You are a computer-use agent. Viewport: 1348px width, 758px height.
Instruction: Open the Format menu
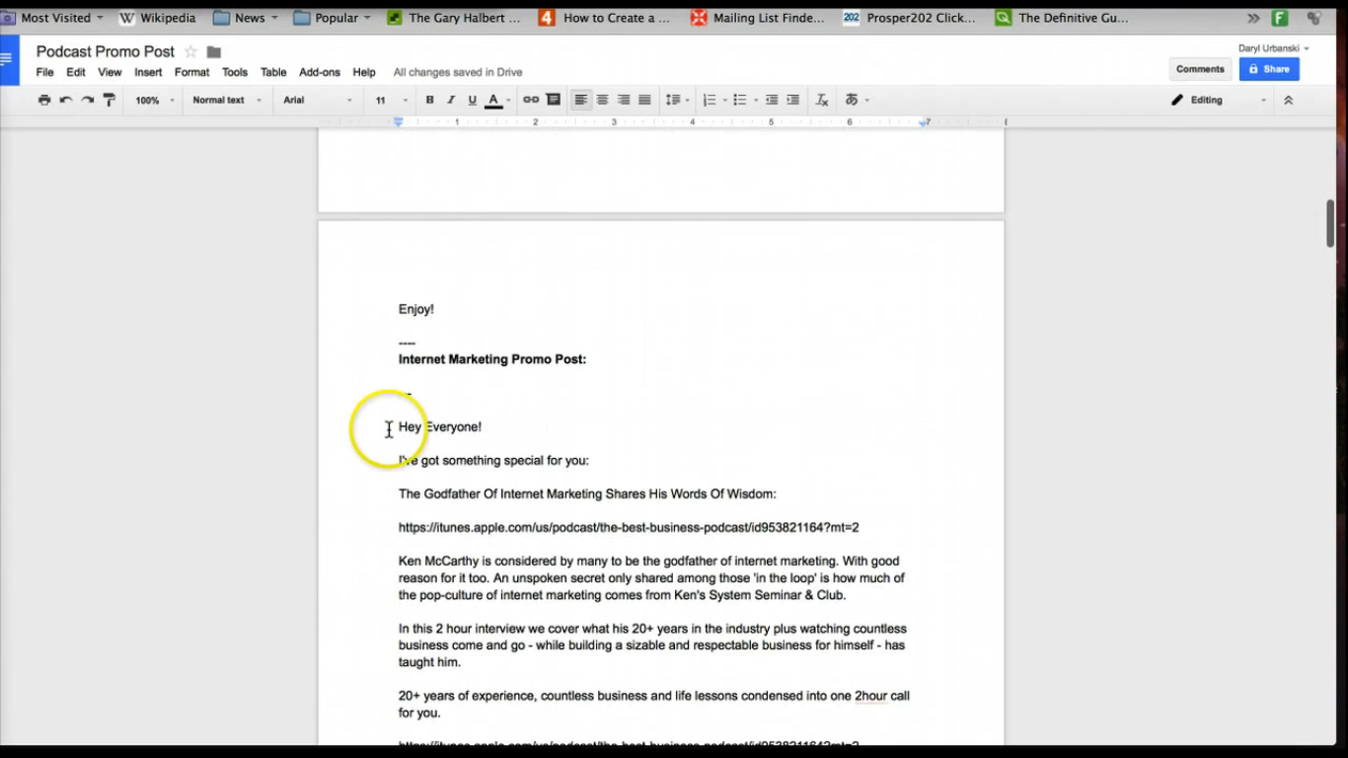191,72
